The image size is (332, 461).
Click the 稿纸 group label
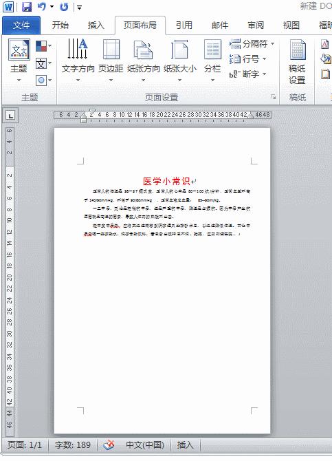[298, 97]
